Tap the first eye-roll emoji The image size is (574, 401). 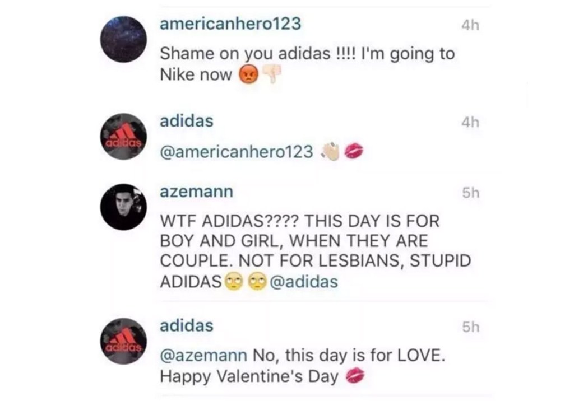click(234, 281)
